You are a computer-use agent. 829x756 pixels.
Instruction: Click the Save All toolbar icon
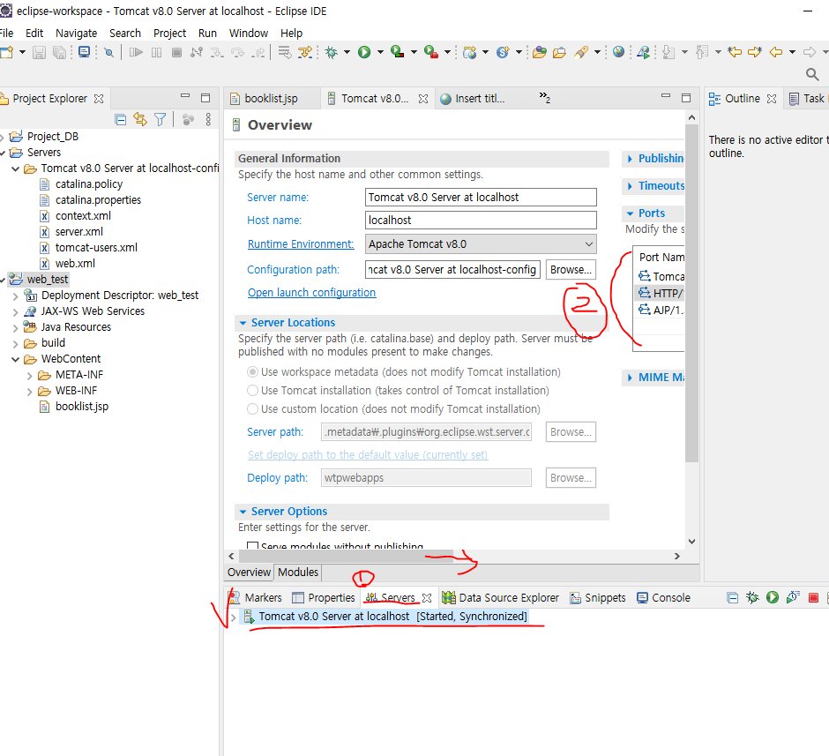60,52
